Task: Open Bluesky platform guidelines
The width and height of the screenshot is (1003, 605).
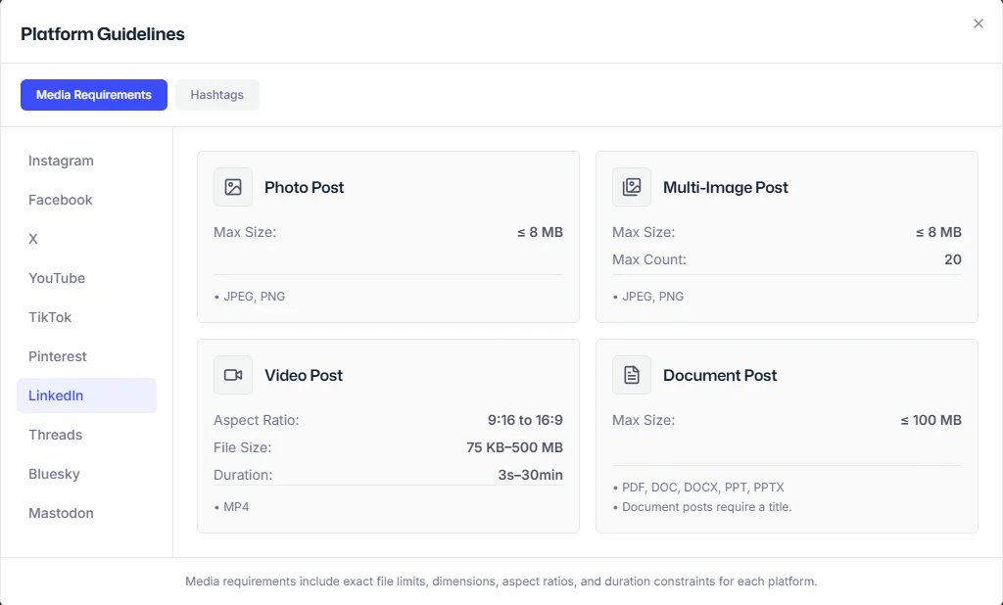Action: coord(87,474)
